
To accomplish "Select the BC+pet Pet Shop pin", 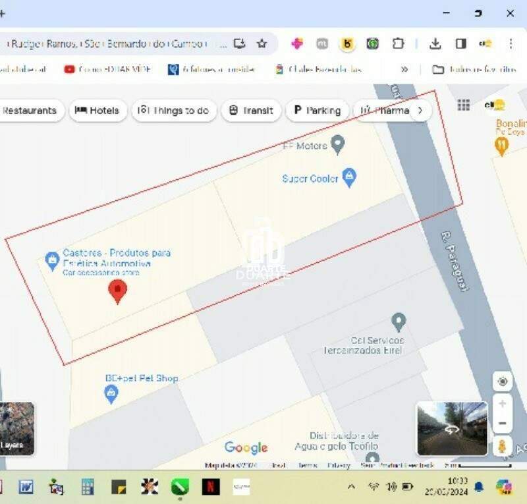I will tap(111, 394).
